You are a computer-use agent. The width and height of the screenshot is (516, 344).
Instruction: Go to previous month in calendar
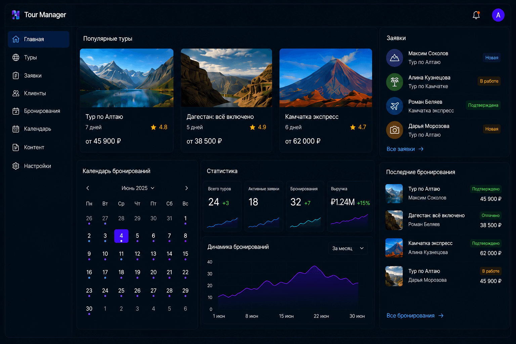(88, 188)
